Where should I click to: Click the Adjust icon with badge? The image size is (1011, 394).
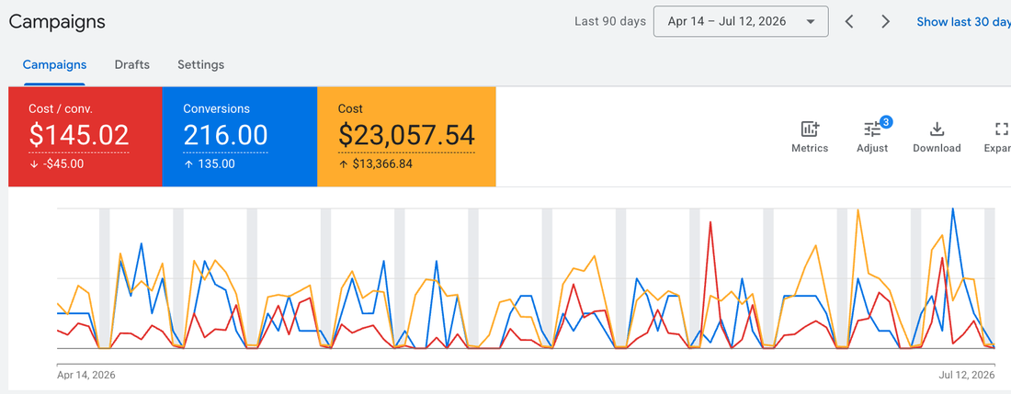872,137
